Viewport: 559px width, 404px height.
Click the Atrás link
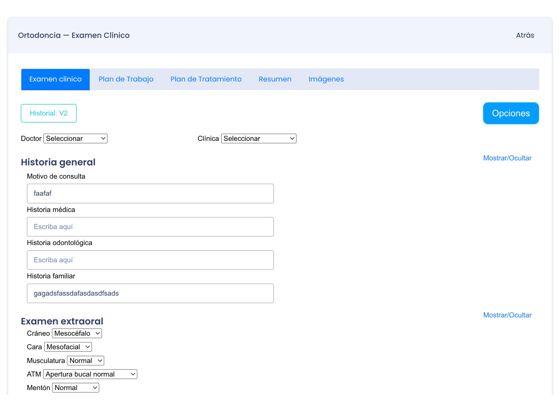point(525,35)
